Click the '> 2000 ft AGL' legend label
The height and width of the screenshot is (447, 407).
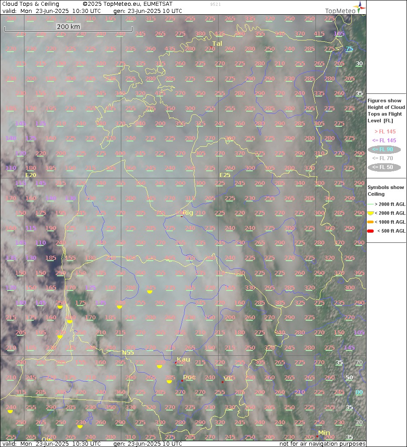click(x=390, y=204)
